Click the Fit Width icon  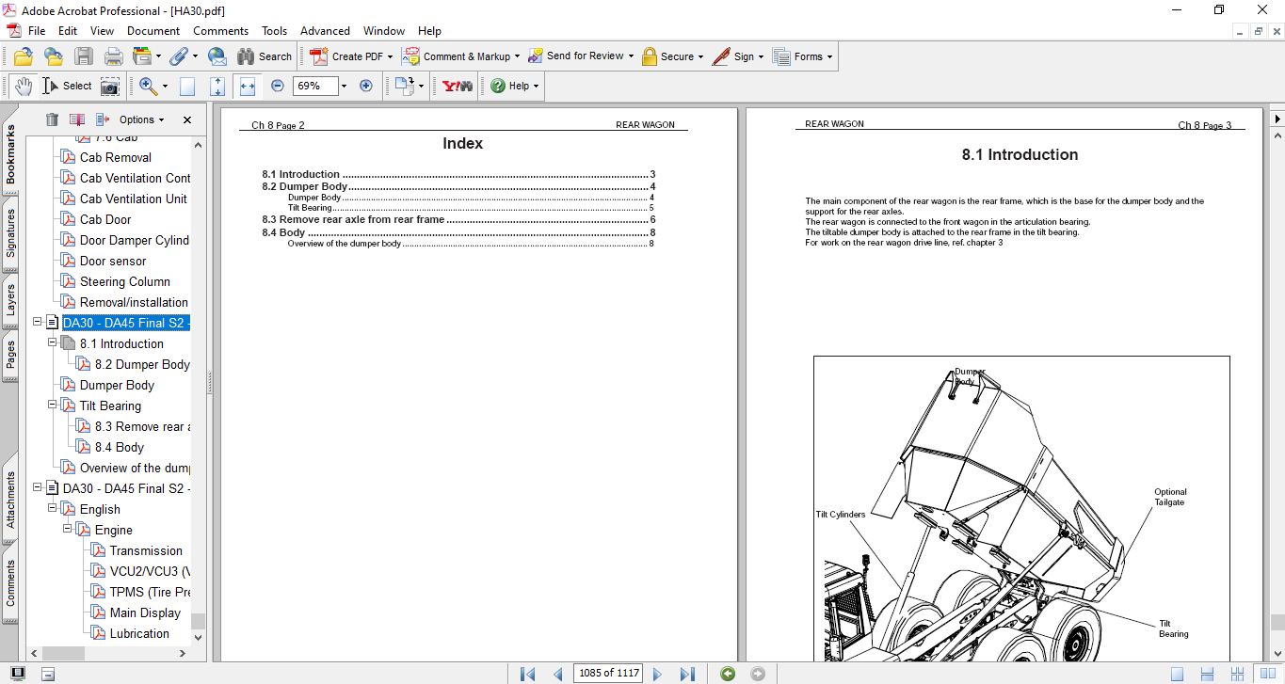click(x=248, y=86)
